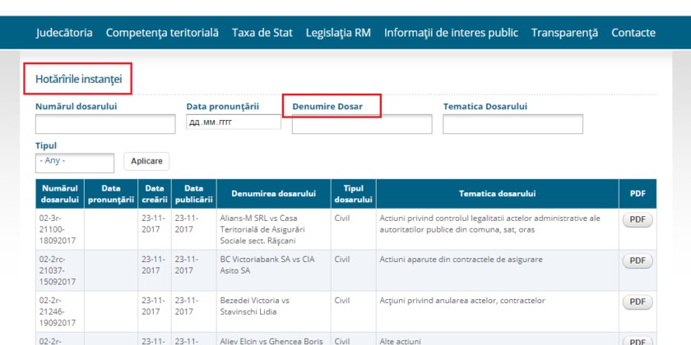The image size is (691, 345).
Task: Expand the Tipul dropdown showing Any
Action: tap(75, 163)
